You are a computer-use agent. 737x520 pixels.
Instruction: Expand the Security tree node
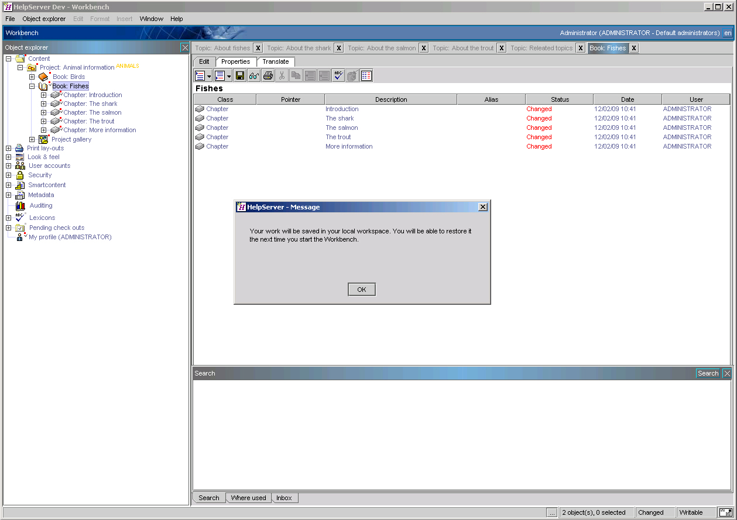click(9, 175)
